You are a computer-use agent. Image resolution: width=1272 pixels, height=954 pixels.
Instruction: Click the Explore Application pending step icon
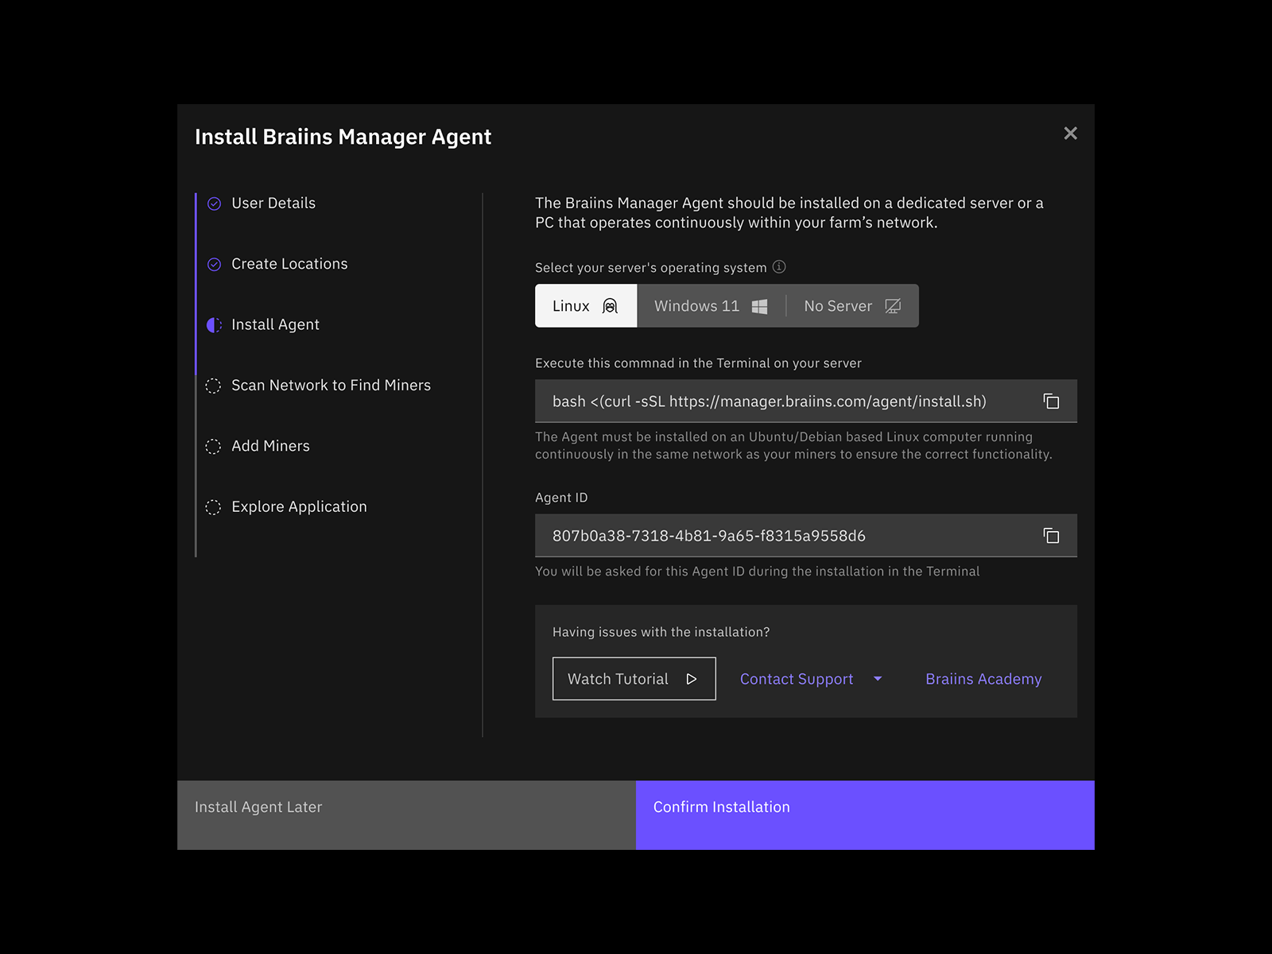point(213,507)
